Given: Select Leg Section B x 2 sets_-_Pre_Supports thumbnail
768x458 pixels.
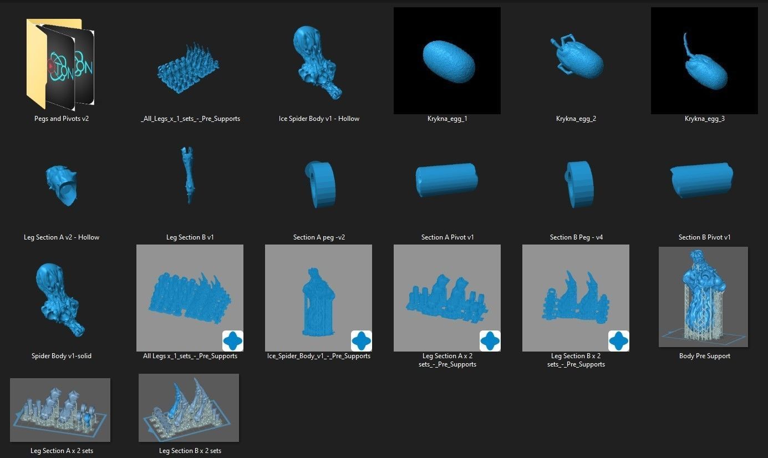Looking at the screenshot, I should point(576,298).
